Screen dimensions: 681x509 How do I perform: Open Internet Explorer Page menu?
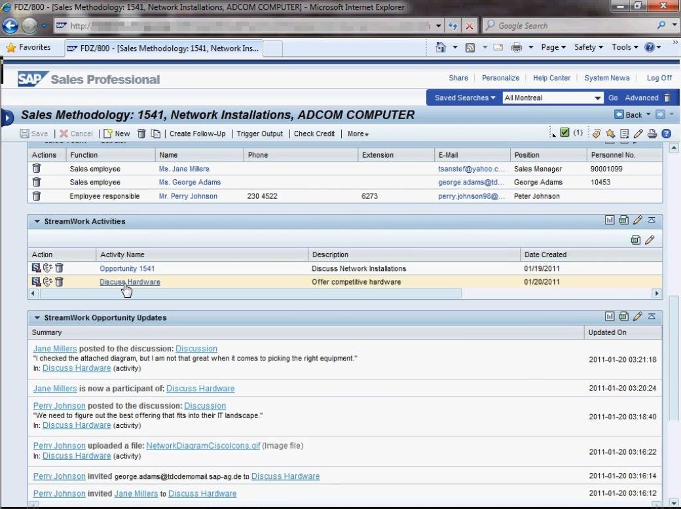[553, 47]
